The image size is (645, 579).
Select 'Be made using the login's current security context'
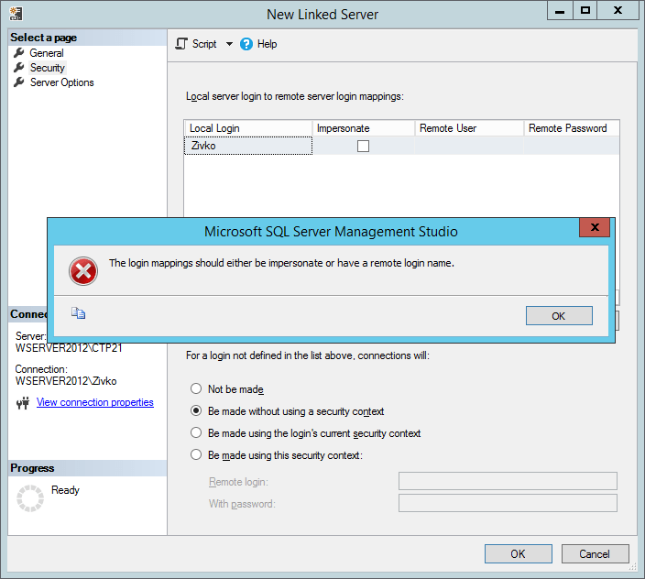click(196, 432)
